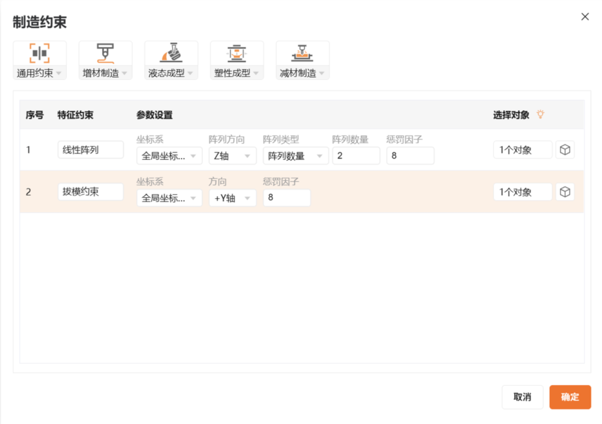Click the 特征约束 column header
Image resolution: width=602 pixels, height=424 pixels.
(x=75, y=115)
